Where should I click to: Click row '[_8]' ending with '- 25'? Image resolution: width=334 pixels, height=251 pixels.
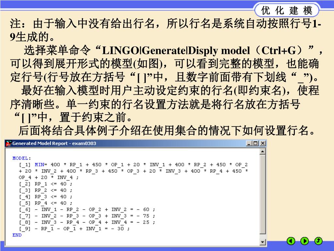[87, 222]
